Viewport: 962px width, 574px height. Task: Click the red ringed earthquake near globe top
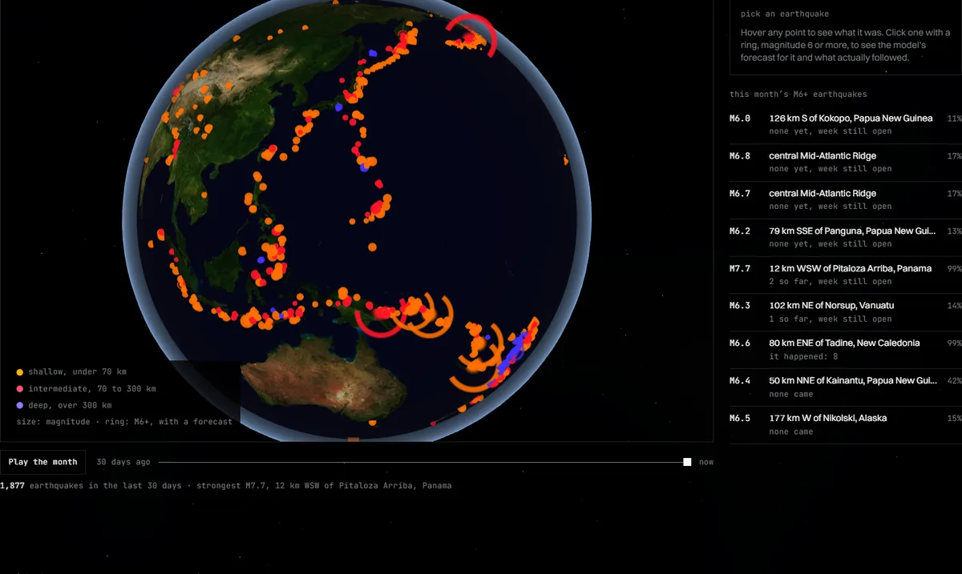(x=471, y=36)
